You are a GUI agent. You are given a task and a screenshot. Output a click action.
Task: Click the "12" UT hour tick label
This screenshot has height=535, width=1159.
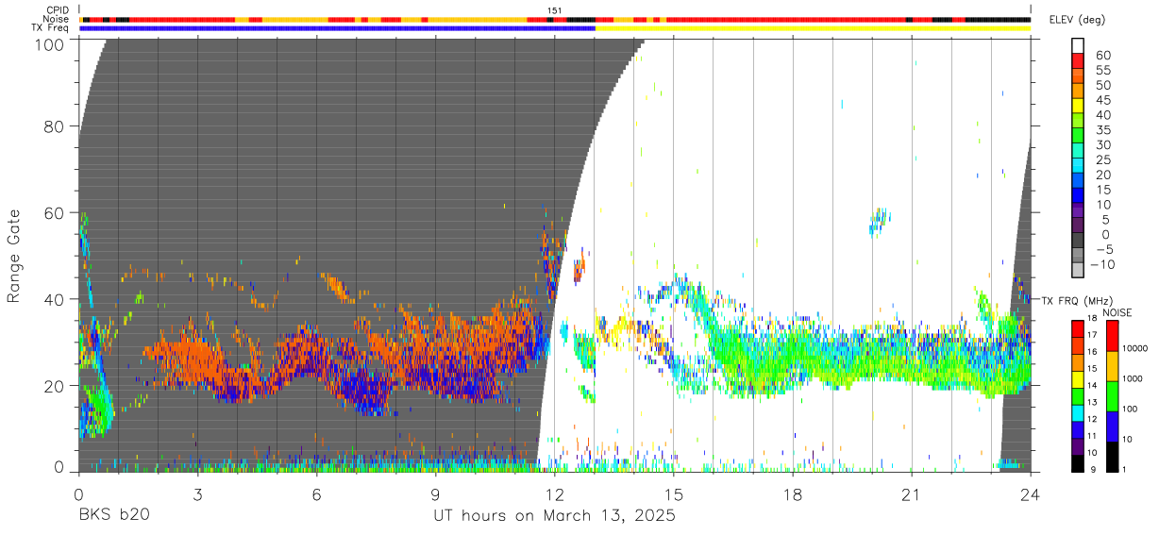pyautogui.click(x=554, y=493)
